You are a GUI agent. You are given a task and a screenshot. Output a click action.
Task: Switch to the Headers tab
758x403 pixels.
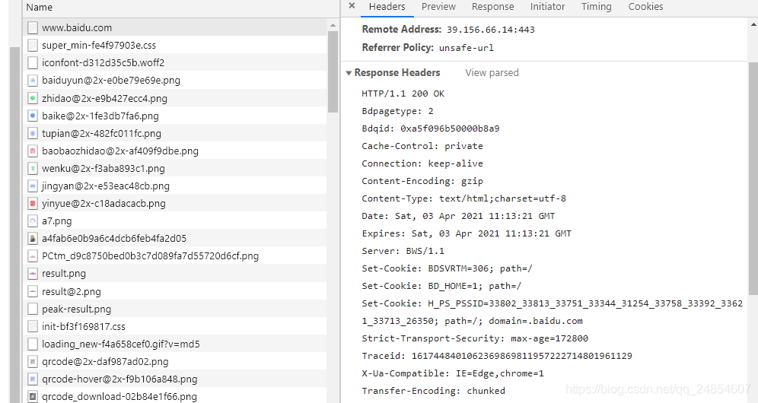click(x=387, y=7)
